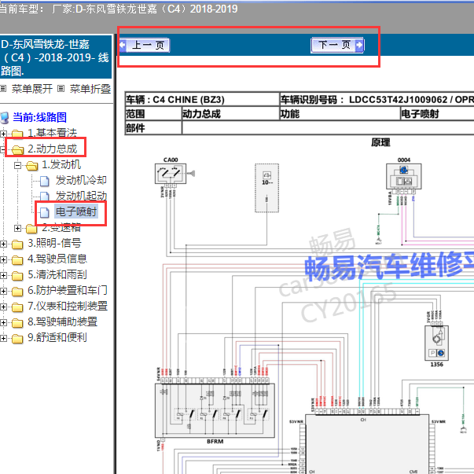Open the 1.基本看法 tree item
This screenshot has width=474, height=474.
click(x=53, y=133)
